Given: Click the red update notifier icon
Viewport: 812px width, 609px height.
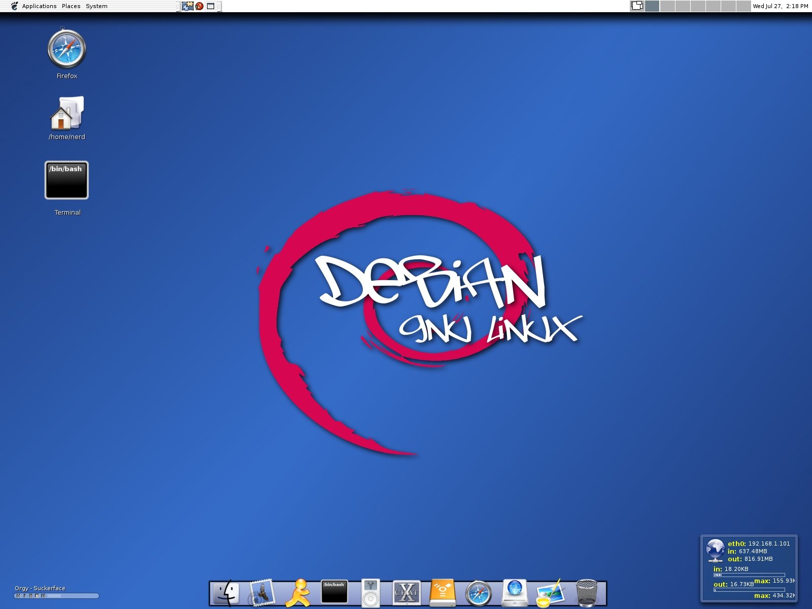Looking at the screenshot, I should (199, 6).
